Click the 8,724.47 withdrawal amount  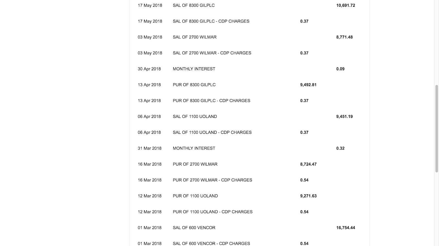(308, 164)
